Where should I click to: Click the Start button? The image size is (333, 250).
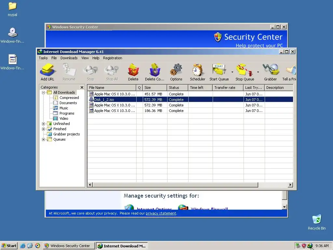9,246
